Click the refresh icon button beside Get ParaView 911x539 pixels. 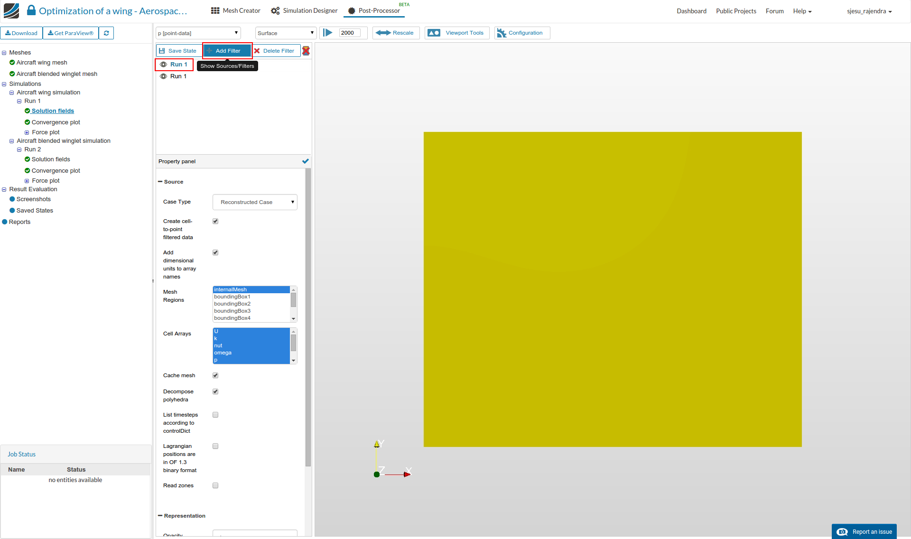[106, 33]
